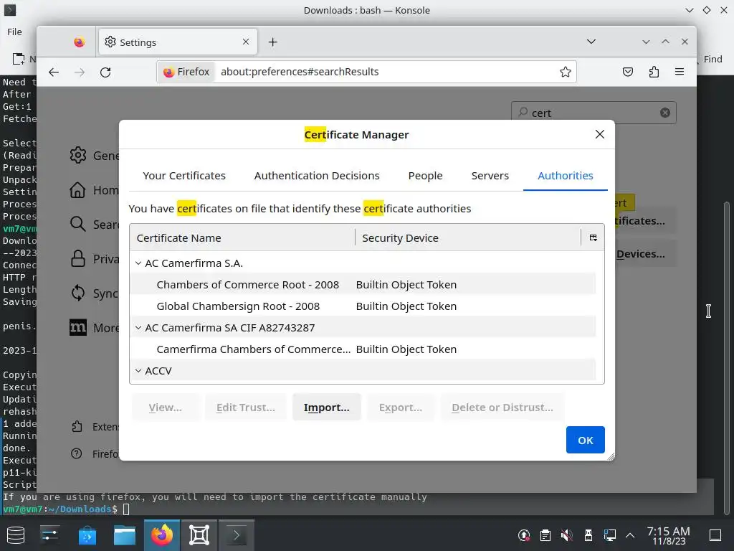Viewport: 734px width, 551px height.
Task: Focus the settings search field with 'cert'
Action: (x=593, y=113)
